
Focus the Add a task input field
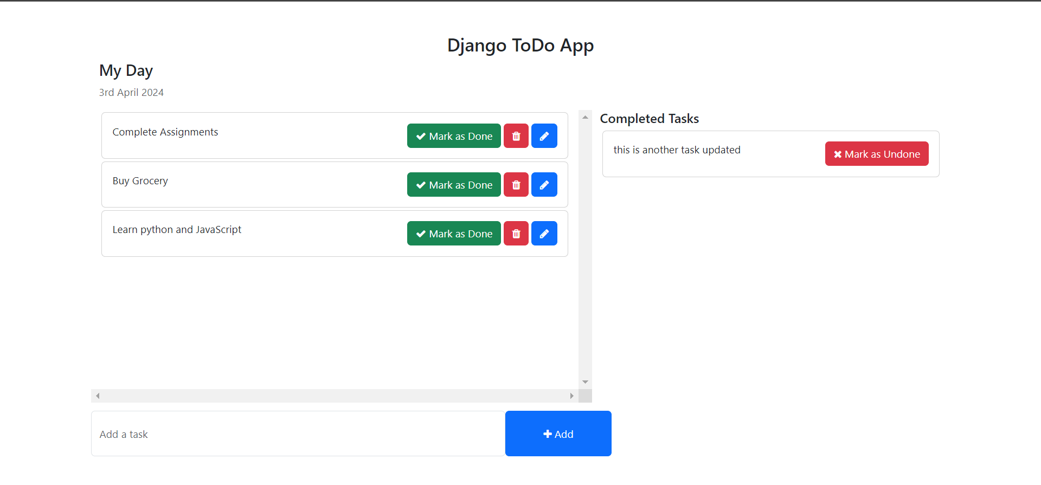[298, 434]
